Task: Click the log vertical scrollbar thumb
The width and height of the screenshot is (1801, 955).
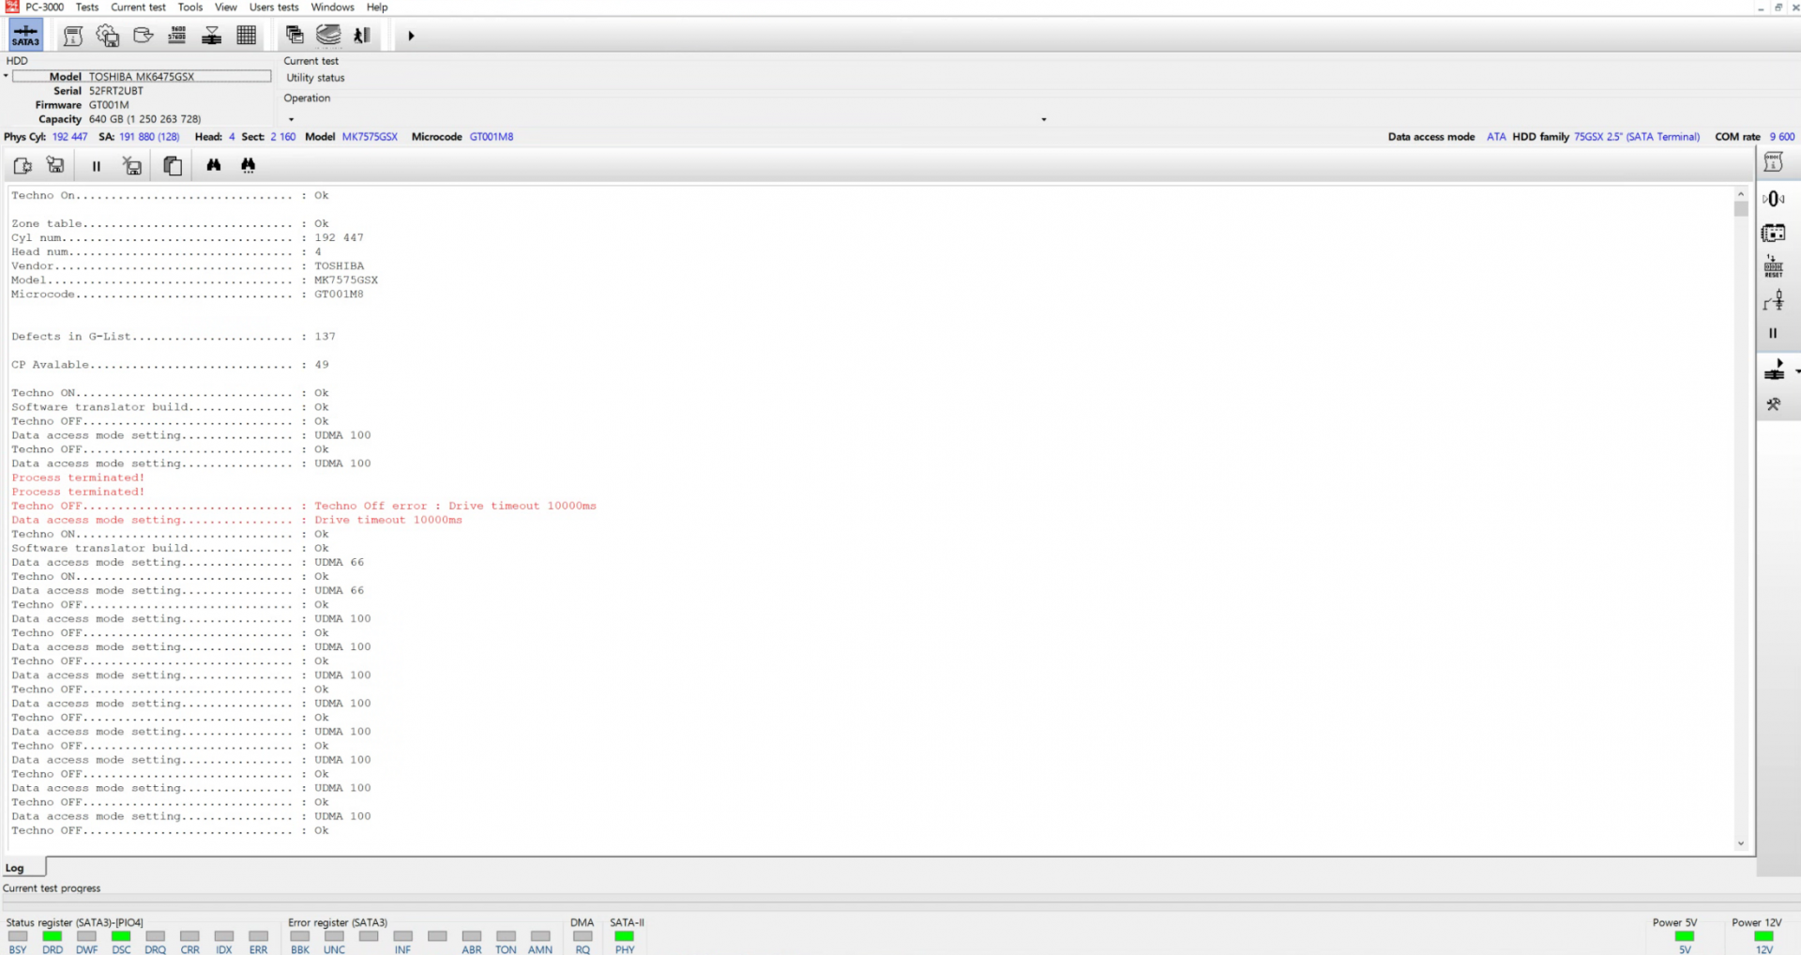Action: 1741,209
